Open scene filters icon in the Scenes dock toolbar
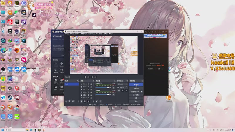This screenshot has width=235, height=132. (x=73, y=101)
